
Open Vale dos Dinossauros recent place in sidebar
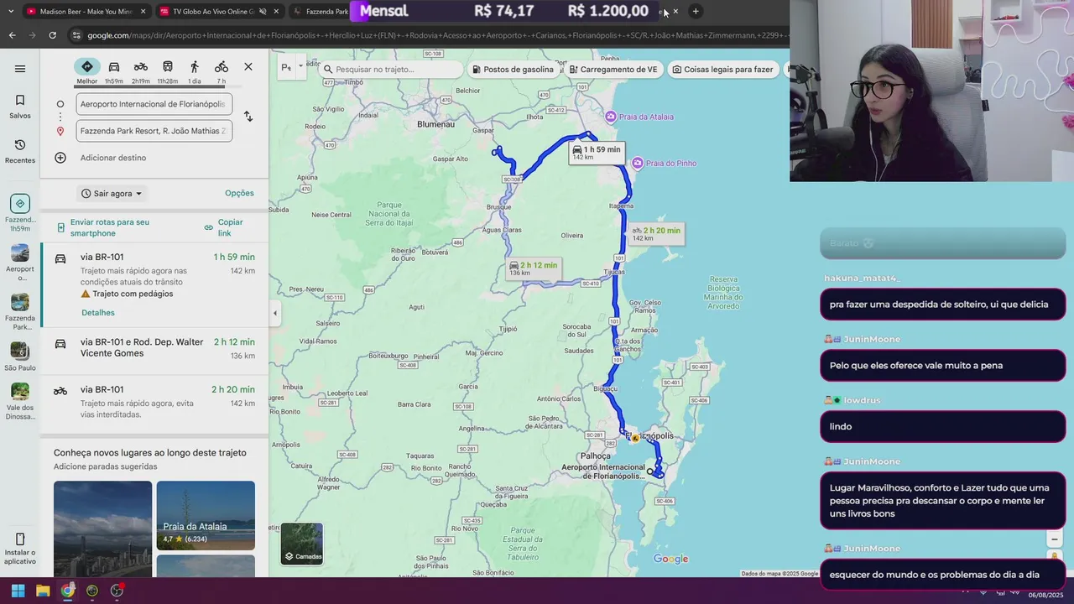click(20, 403)
